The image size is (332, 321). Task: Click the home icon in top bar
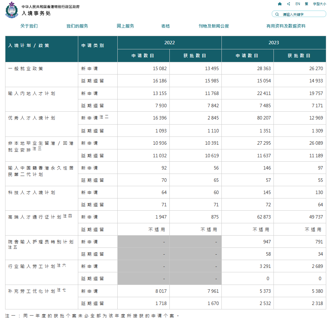280,4
